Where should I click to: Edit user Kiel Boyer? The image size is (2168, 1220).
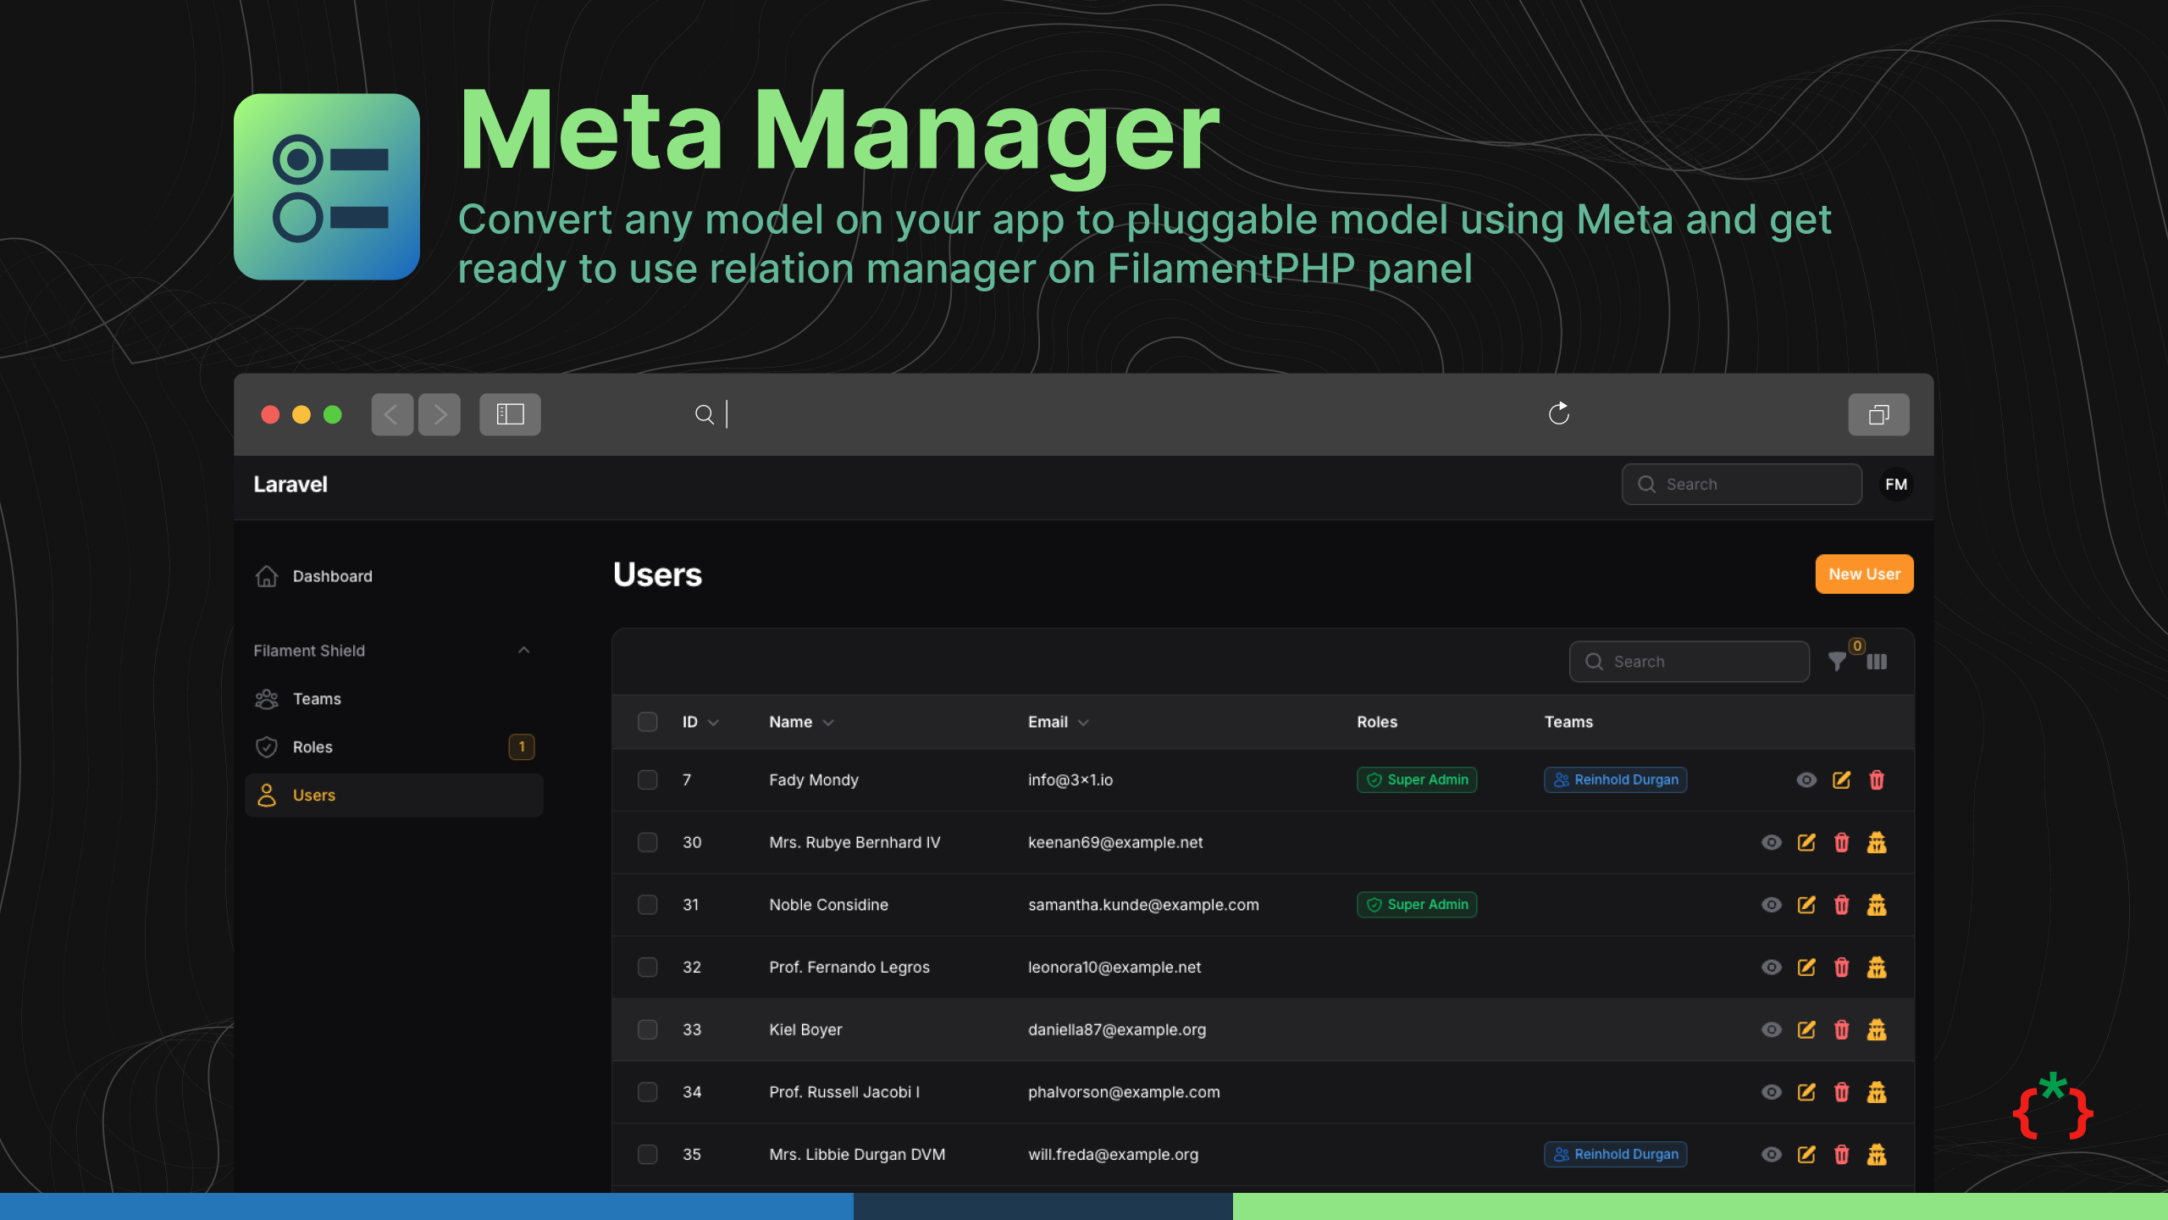pos(1806,1029)
